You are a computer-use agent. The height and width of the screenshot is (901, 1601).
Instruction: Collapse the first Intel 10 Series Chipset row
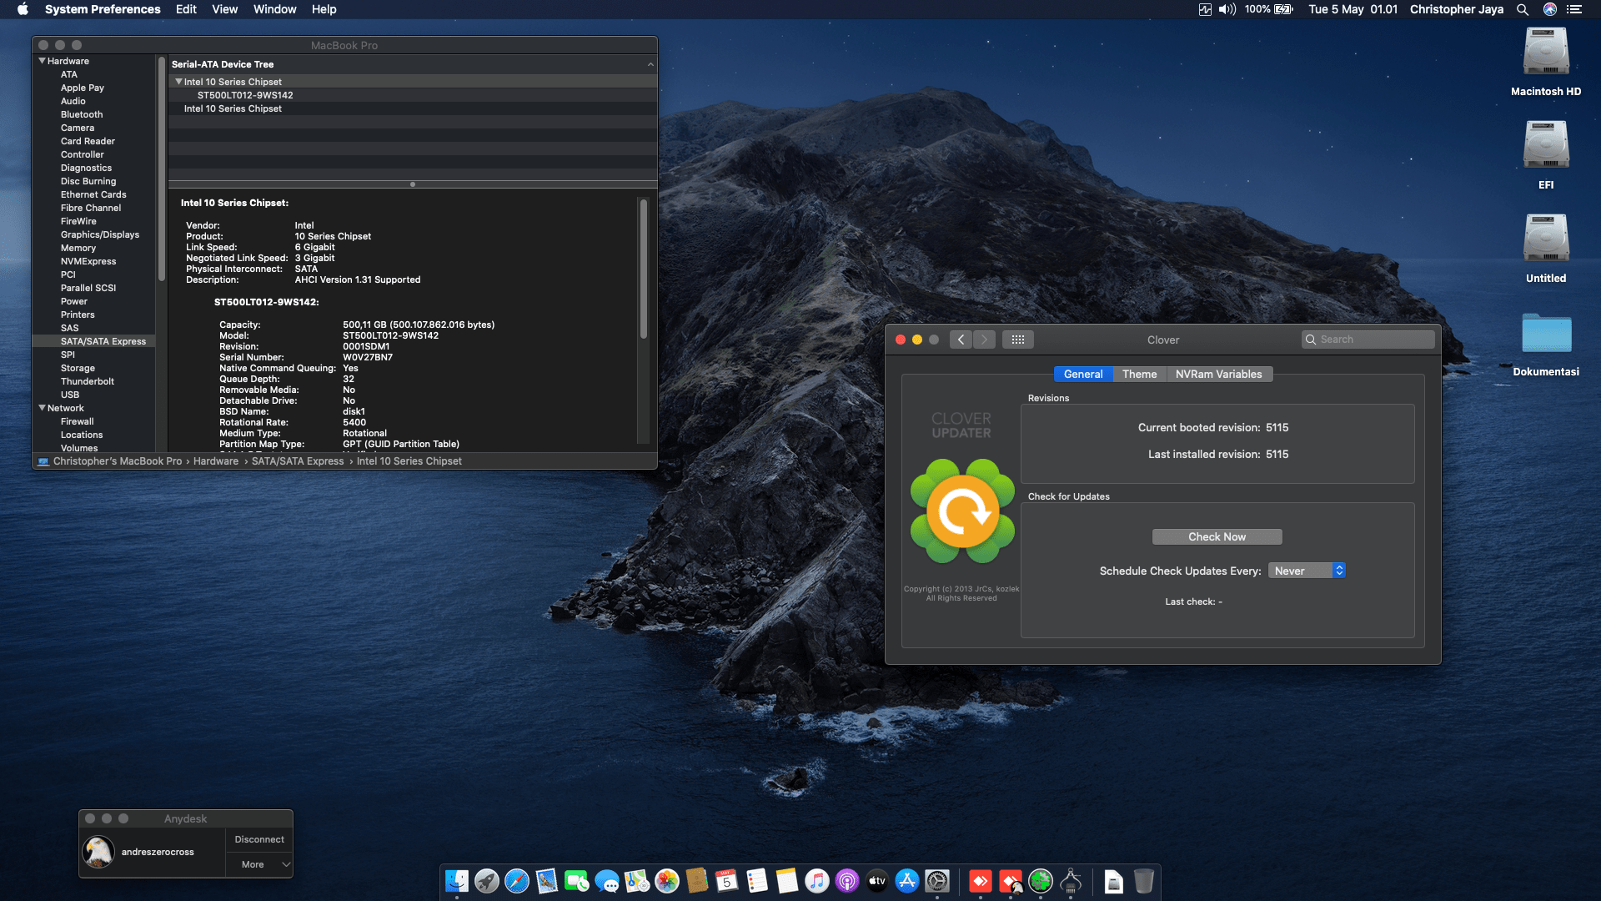(178, 82)
